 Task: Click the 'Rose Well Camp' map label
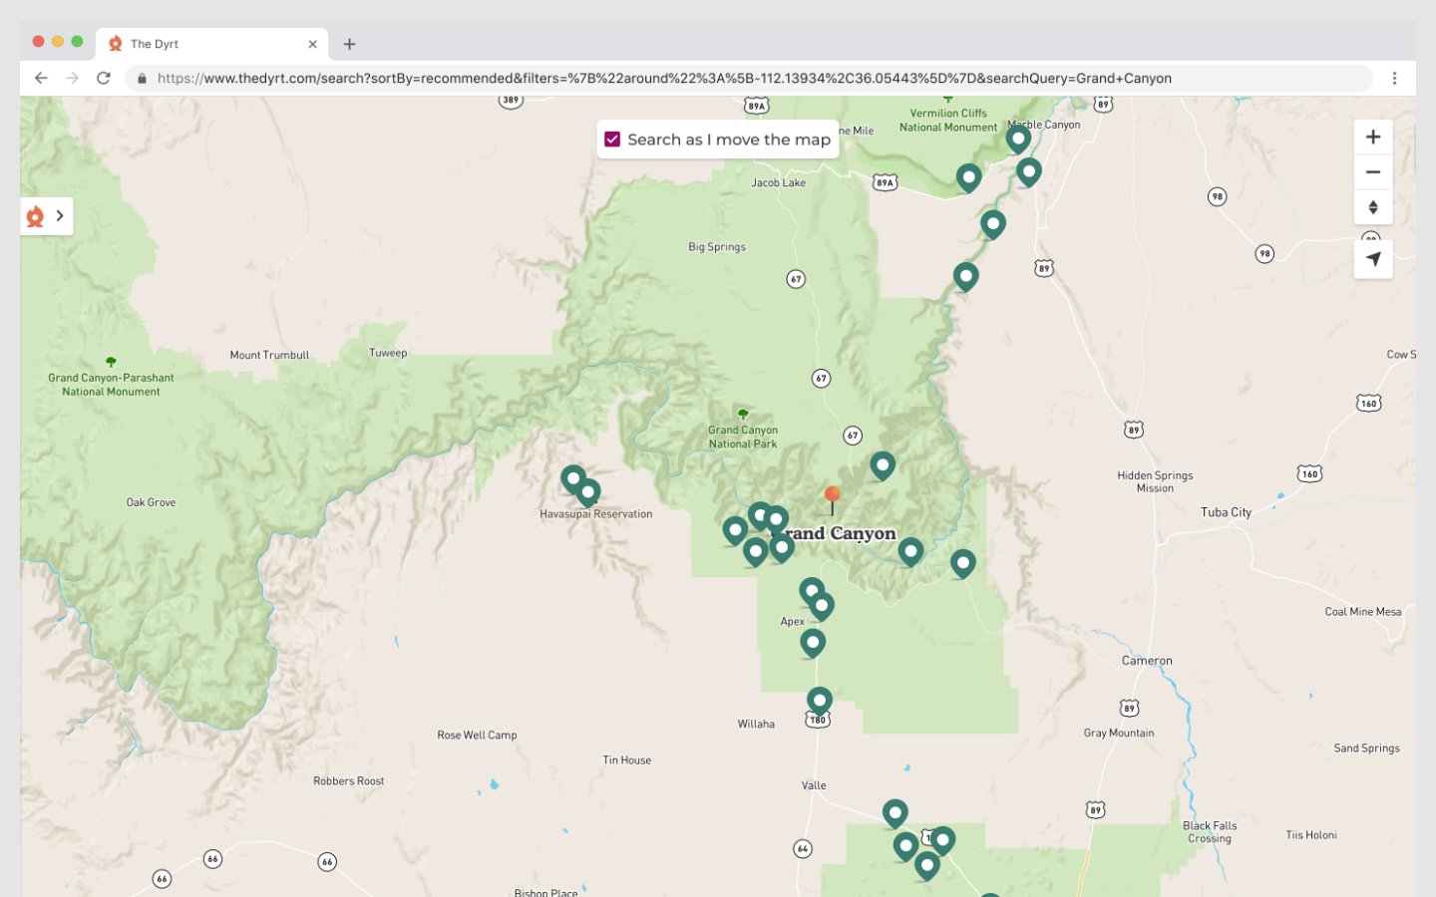[x=477, y=736]
